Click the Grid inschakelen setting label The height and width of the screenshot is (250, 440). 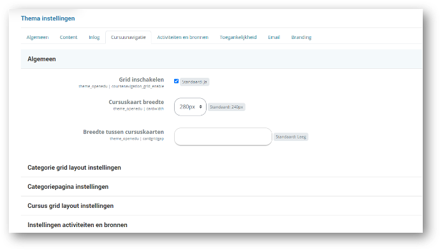pyautogui.click(x=141, y=80)
